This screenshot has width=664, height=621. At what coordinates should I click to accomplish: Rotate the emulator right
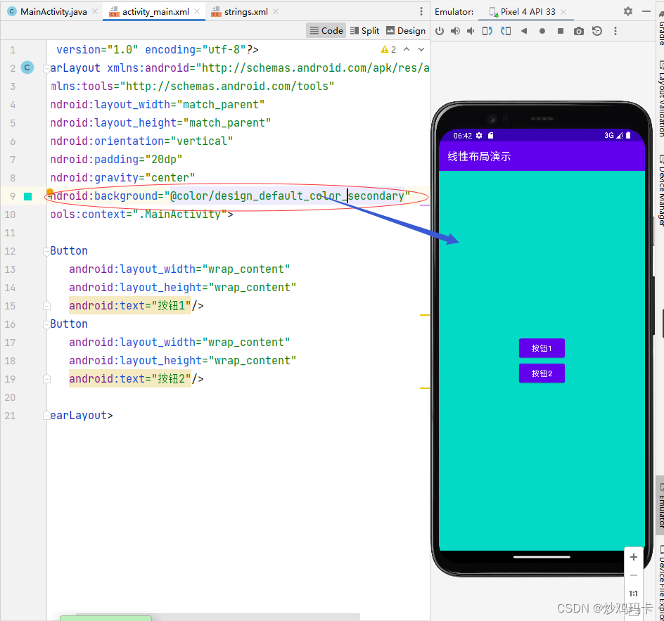[506, 31]
